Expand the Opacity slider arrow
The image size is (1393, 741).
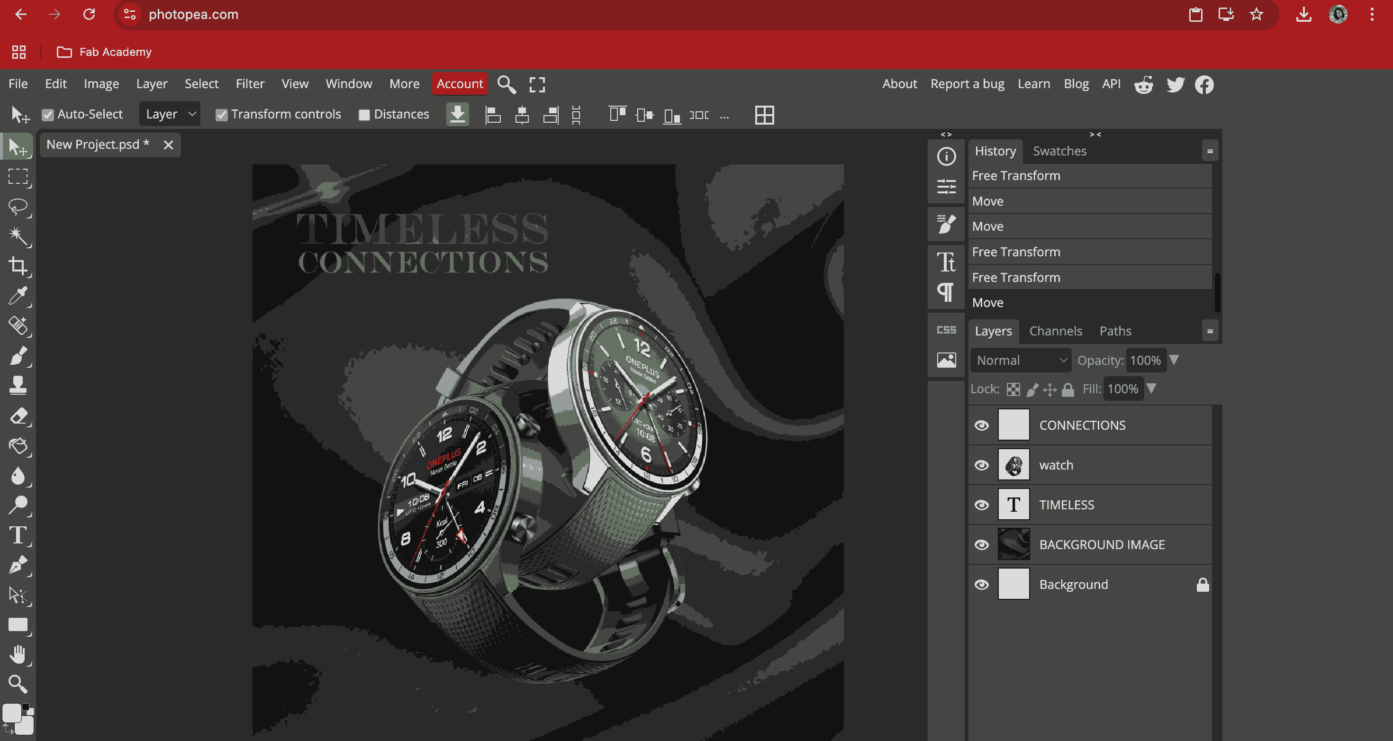[x=1174, y=360]
